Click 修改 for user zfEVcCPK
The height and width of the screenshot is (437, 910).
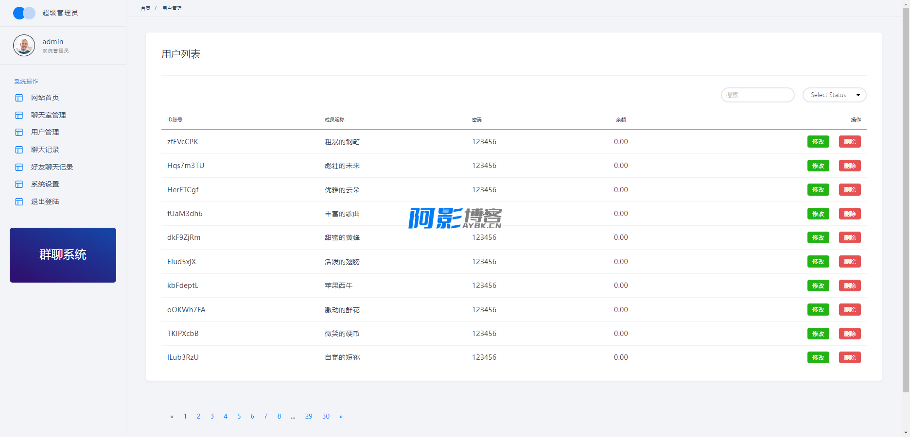coord(818,142)
